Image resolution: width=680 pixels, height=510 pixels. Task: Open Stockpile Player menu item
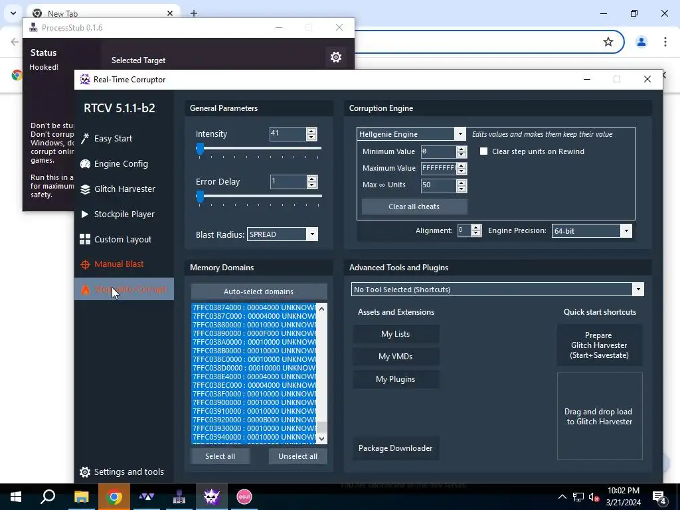pos(124,214)
